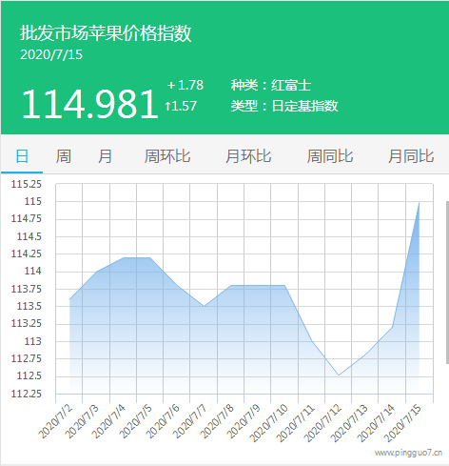Open the 月同比 tab
The height and width of the screenshot is (466, 449).
point(411,156)
